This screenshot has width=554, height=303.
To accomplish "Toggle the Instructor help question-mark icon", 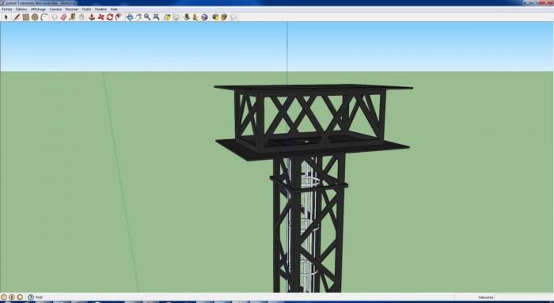I will pyautogui.click(x=31, y=297).
